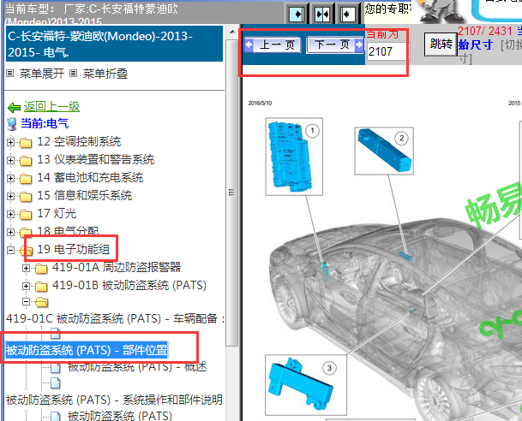The width and height of the screenshot is (522, 421).
Task: Expand the 419-01A 周边防盗报警器 node
Action: [x=26, y=268]
